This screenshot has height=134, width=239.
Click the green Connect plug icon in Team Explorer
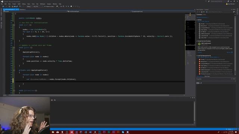(x=204, y=12)
